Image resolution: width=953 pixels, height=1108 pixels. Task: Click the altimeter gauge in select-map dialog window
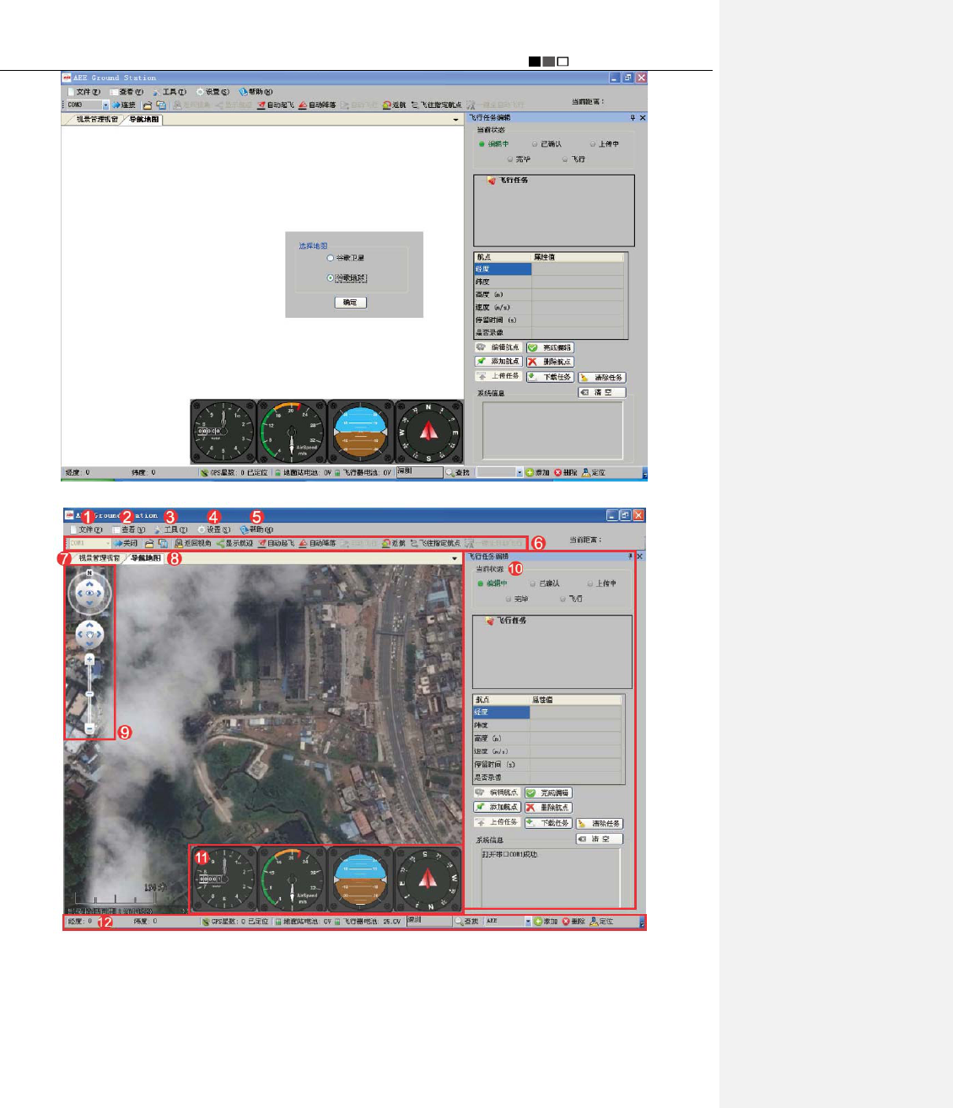(x=223, y=432)
